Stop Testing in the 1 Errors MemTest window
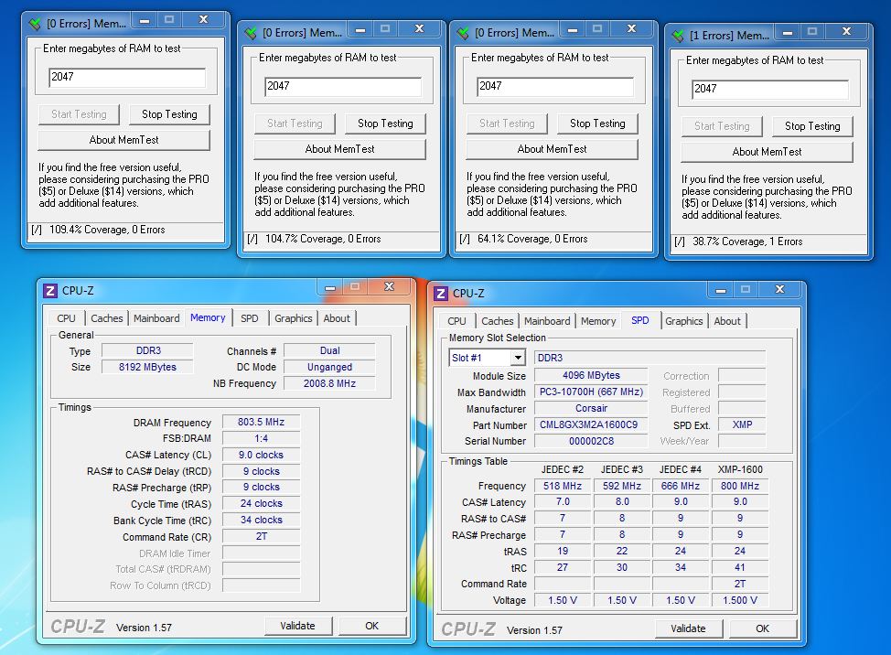This screenshot has width=891, height=655. [812, 126]
